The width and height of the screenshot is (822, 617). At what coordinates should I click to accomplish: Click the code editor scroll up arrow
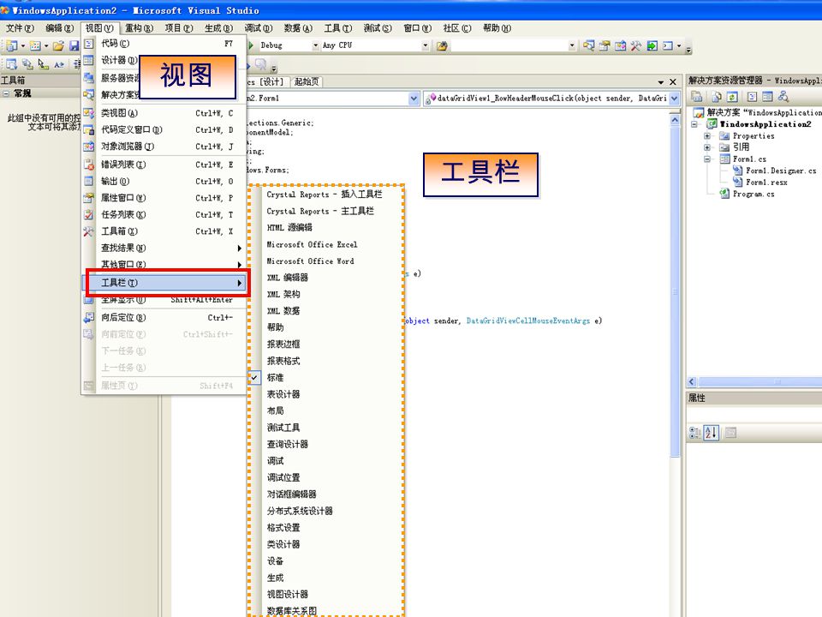pyautogui.click(x=675, y=120)
